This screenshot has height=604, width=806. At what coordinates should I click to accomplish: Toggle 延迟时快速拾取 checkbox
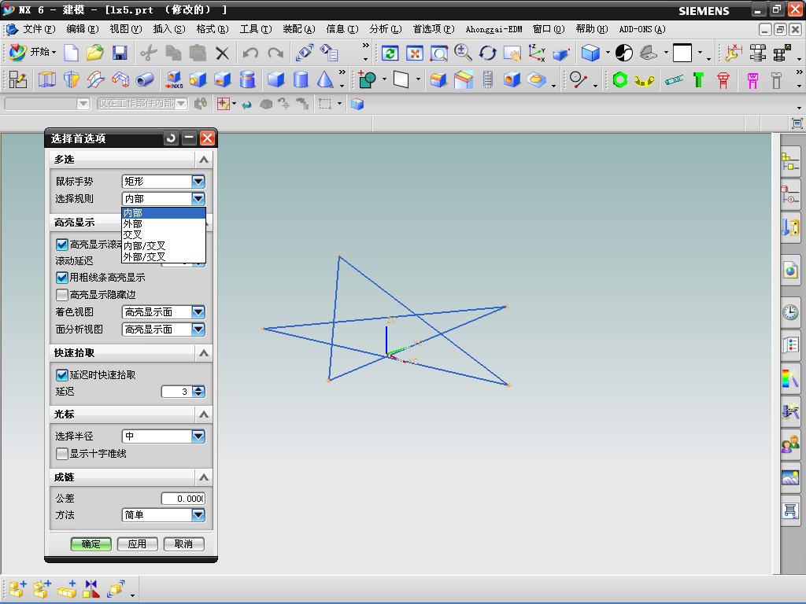pyautogui.click(x=61, y=375)
